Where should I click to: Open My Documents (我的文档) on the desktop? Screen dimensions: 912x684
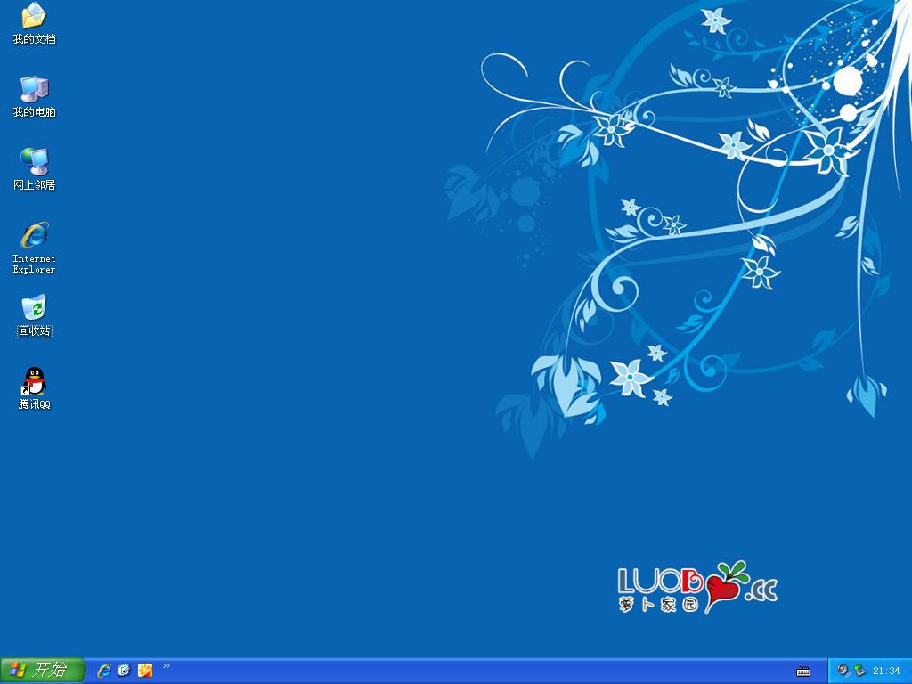34,20
